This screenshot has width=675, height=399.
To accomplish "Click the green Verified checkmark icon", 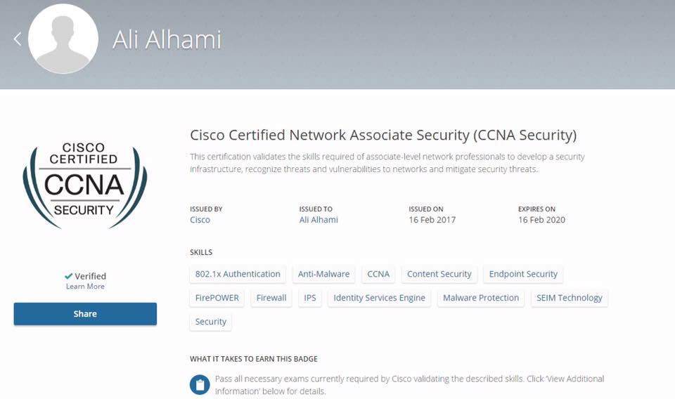I will [68, 276].
